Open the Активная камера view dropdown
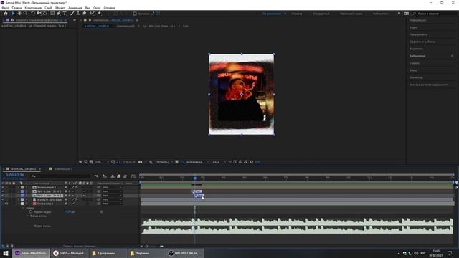The image size is (459, 258). [198, 162]
